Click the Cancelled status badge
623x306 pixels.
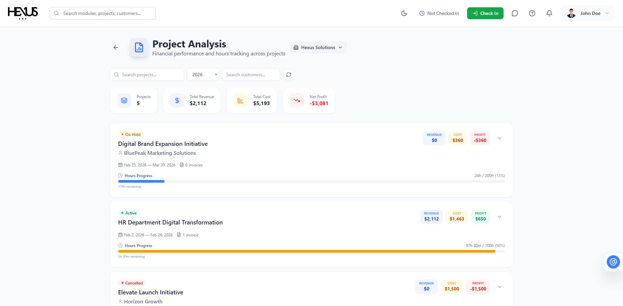(x=132, y=283)
